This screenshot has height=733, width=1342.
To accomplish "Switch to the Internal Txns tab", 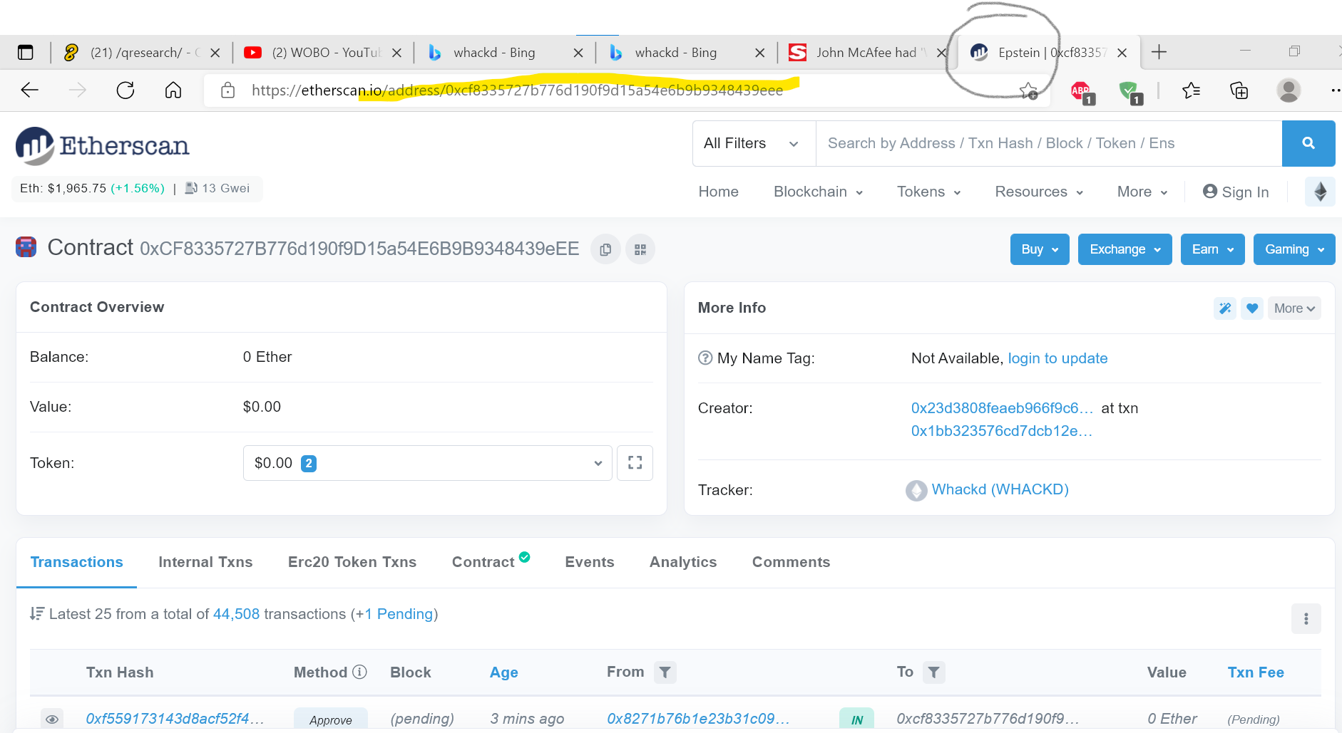I will click(205, 562).
